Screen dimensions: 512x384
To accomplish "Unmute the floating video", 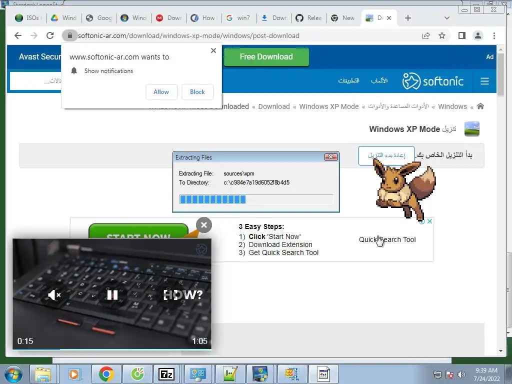I will click(x=54, y=295).
